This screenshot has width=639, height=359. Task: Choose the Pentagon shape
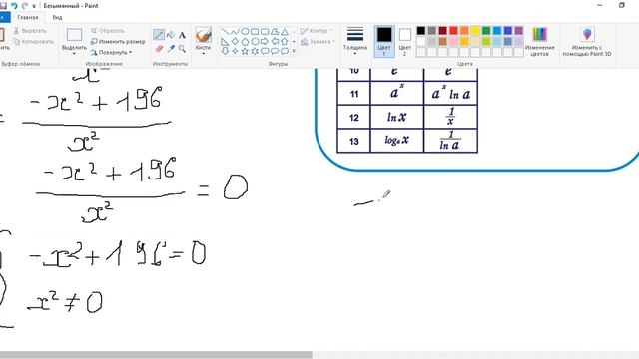coord(245,42)
